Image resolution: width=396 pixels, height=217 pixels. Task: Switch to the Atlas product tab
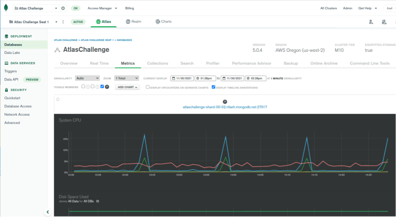point(103,22)
